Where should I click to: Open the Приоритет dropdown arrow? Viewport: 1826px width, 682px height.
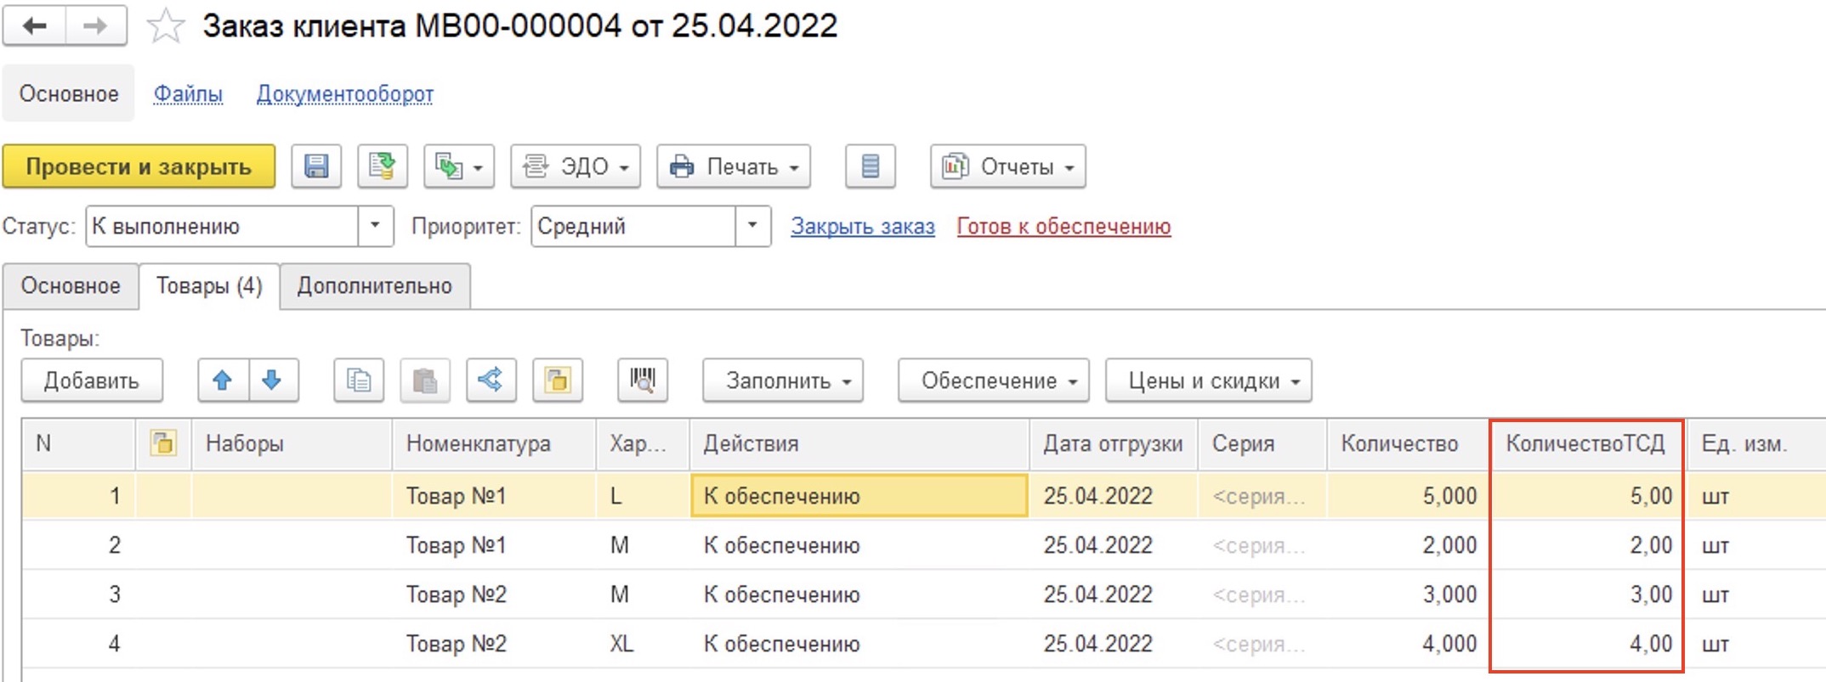tap(752, 227)
